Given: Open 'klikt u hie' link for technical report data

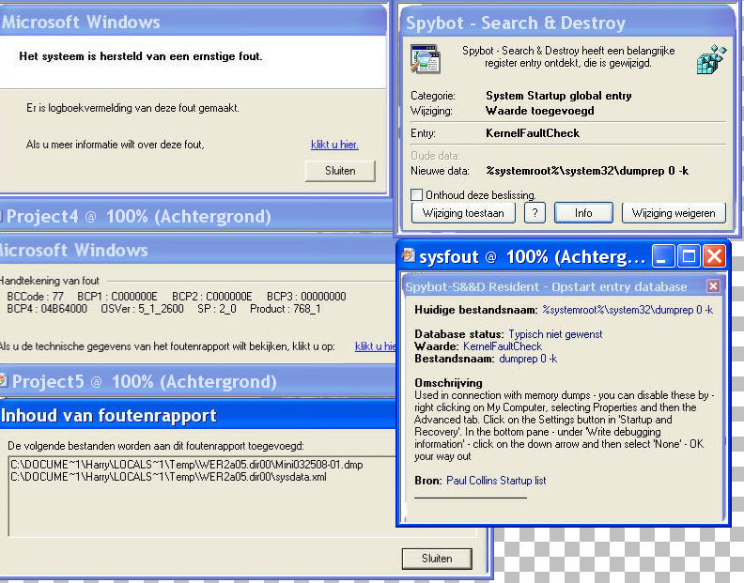Looking at the screenshot, I should pos(376,346).
